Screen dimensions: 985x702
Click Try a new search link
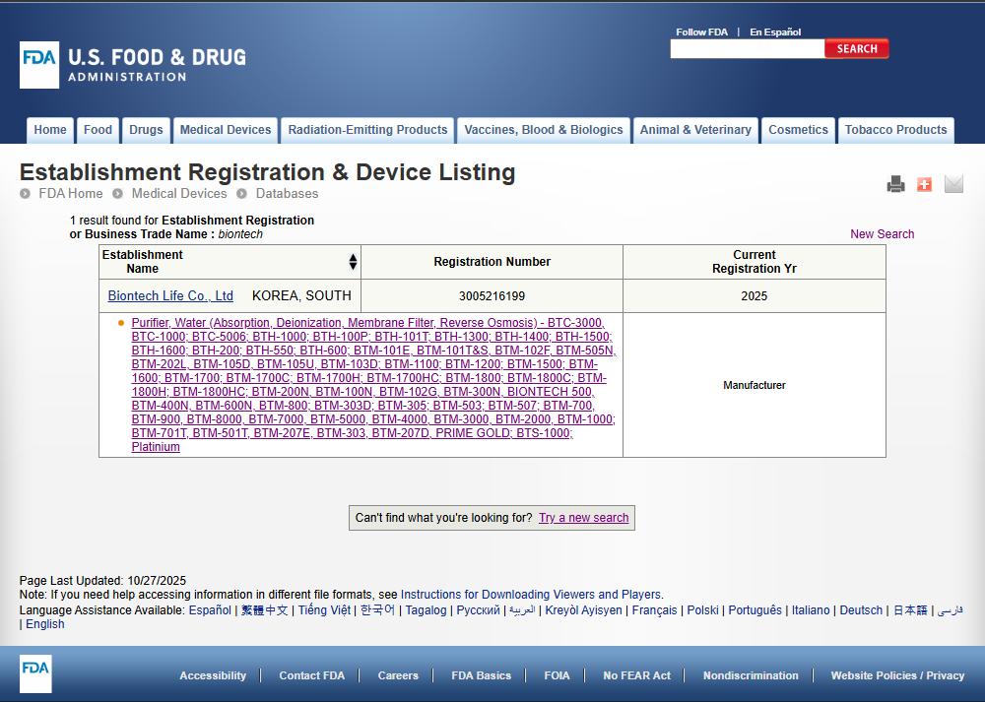click(583, 518)
